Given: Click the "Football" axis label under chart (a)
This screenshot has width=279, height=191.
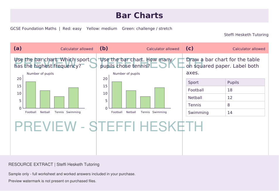Looking at the screenshot, I should point(31,112).
